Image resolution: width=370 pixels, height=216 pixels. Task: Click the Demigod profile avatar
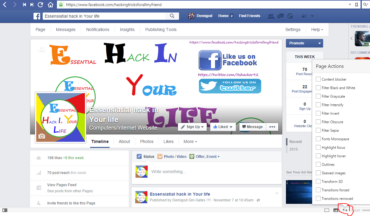(x=192, y=16)
